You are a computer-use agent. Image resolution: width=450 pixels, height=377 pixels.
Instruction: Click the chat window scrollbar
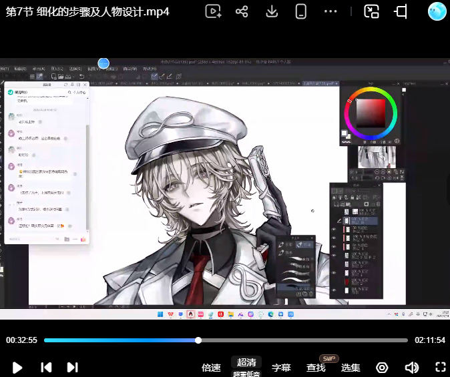(87, 178)
